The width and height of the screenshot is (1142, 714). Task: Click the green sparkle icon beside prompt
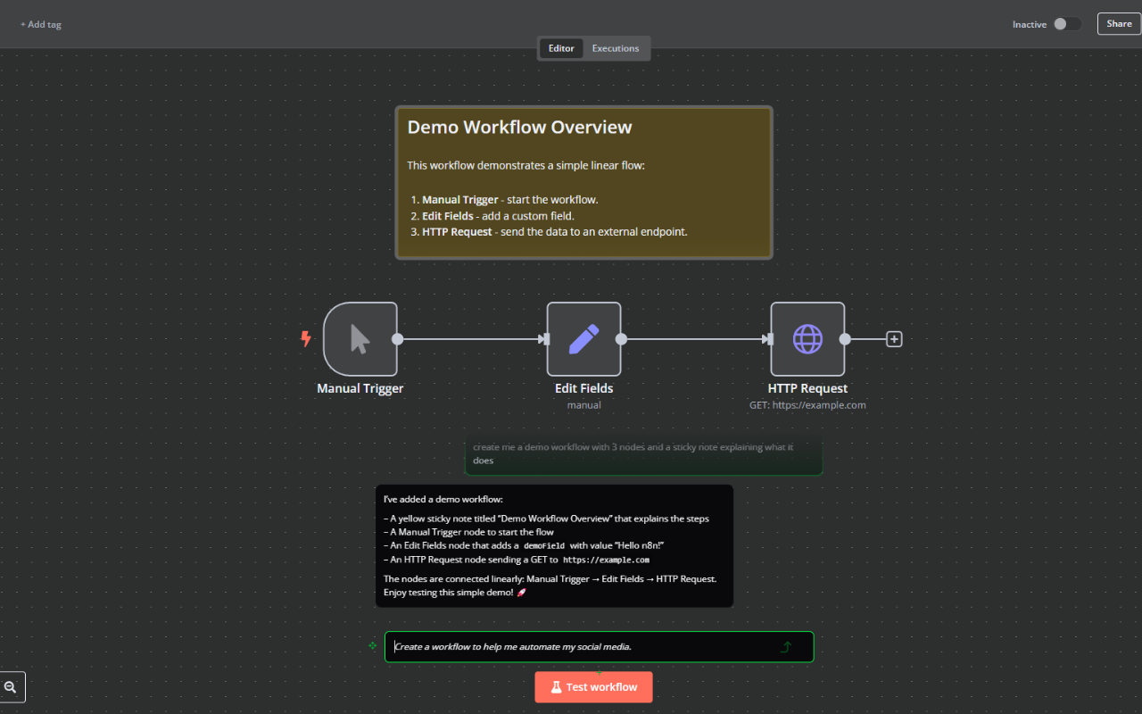point(373,645)
